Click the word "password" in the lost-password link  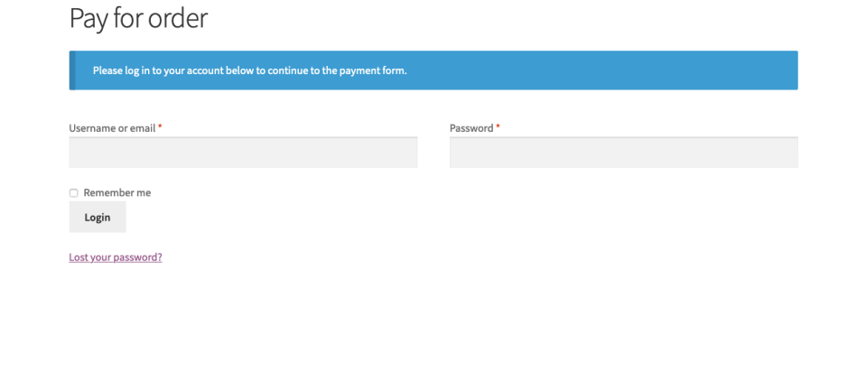tap(135, 257)
